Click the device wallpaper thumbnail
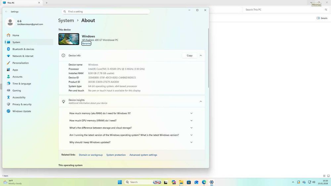Viewport: 331px width, 186px height. [x=69, y=39]
